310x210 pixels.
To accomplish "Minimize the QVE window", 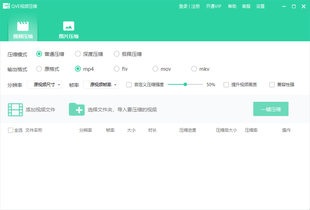I will [284, 6].
